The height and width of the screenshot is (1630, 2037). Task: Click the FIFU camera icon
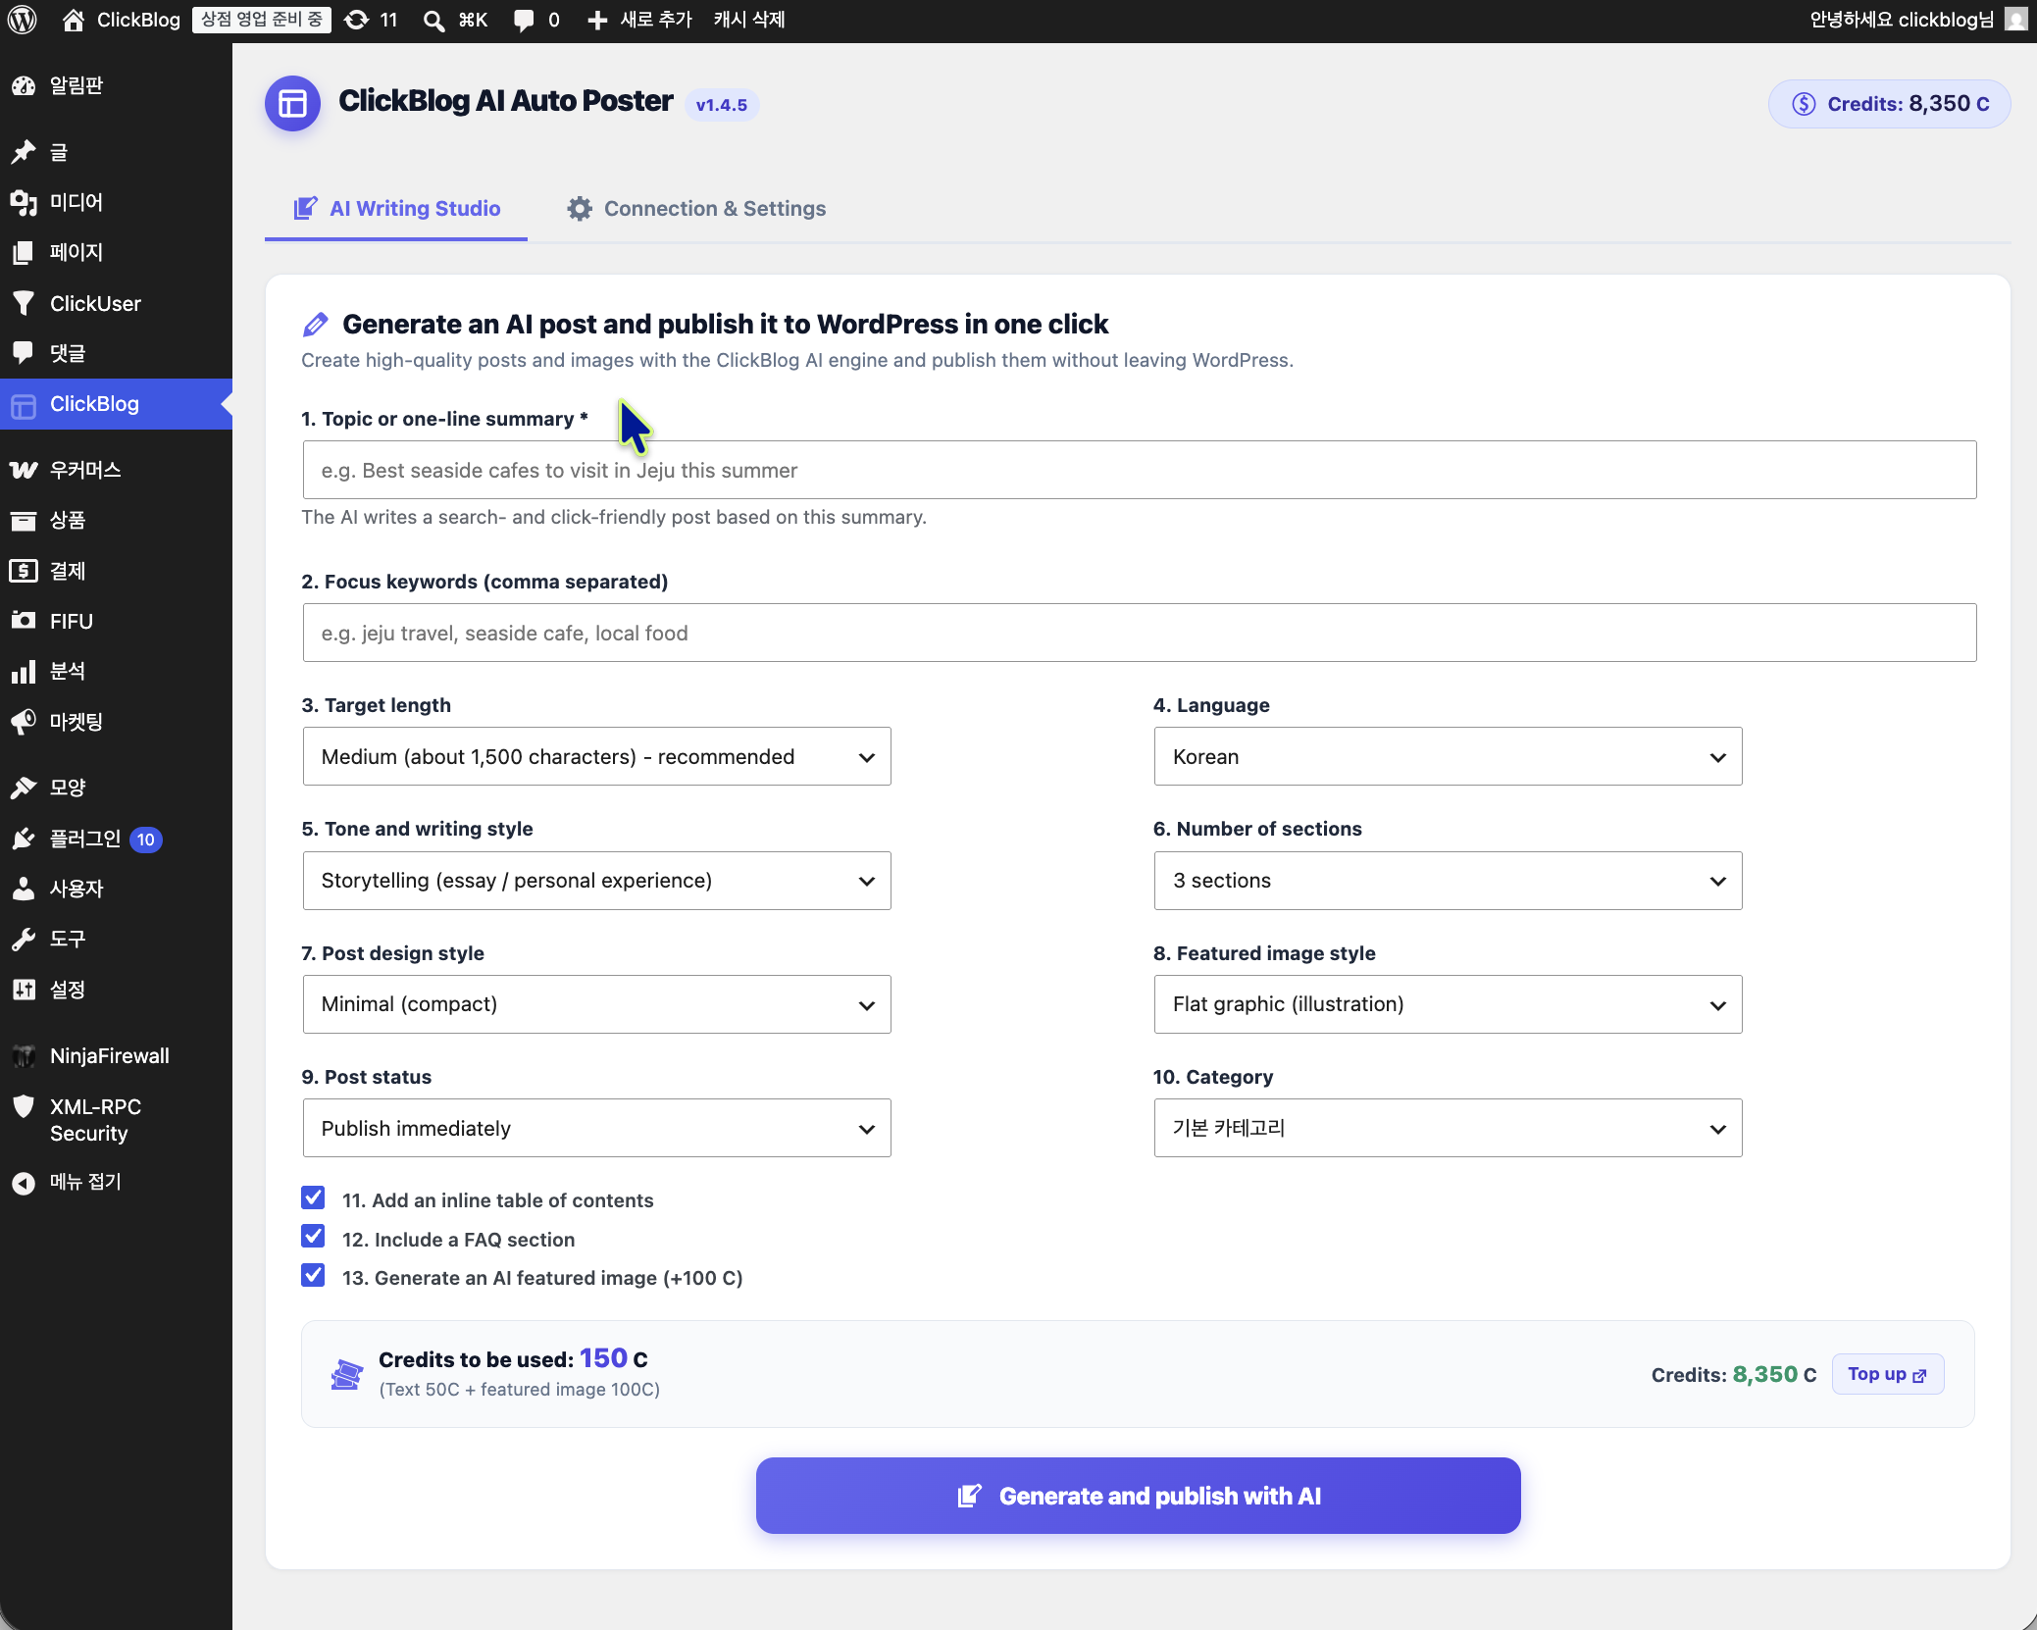tap(24, 621)
